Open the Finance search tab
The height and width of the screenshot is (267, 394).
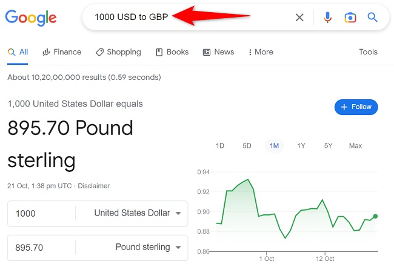(62, 52)
